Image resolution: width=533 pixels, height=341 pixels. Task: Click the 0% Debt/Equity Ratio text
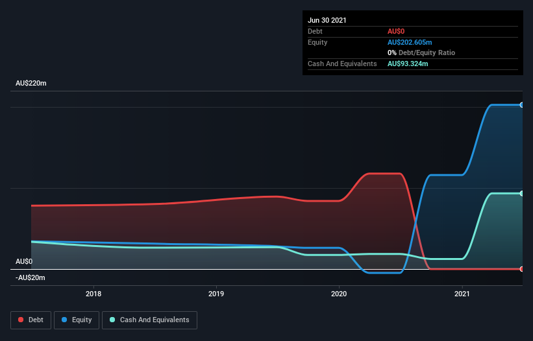pyautogui.click(x=421, y=53)
